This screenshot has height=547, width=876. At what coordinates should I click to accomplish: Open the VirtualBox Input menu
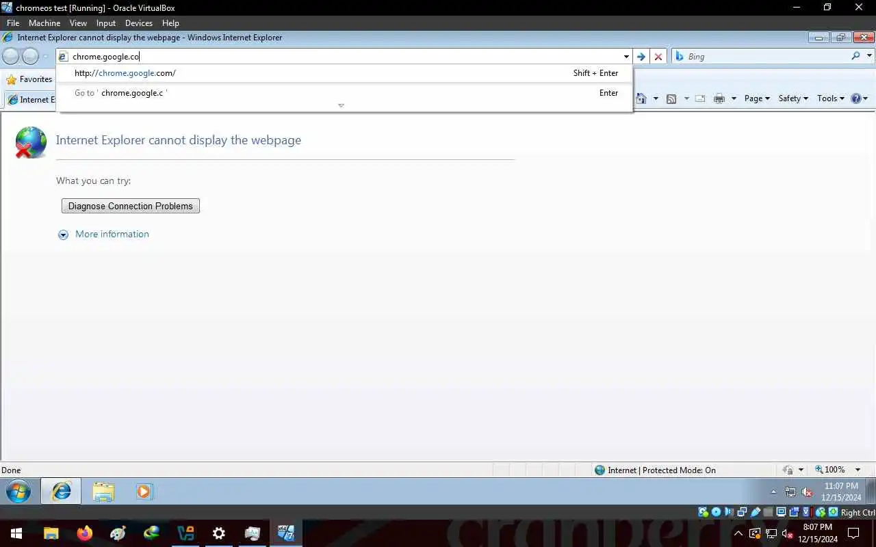[106, 23]
